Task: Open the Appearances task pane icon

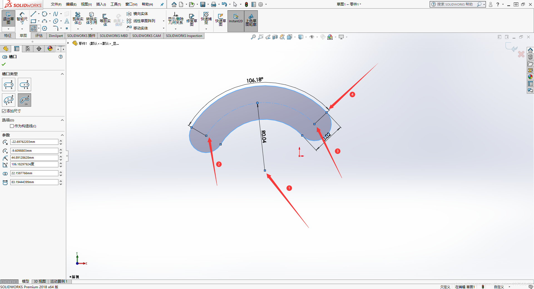Action: [x=530, y=77]
